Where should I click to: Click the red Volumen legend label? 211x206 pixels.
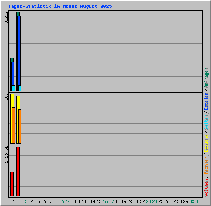[x=206, y=188]
